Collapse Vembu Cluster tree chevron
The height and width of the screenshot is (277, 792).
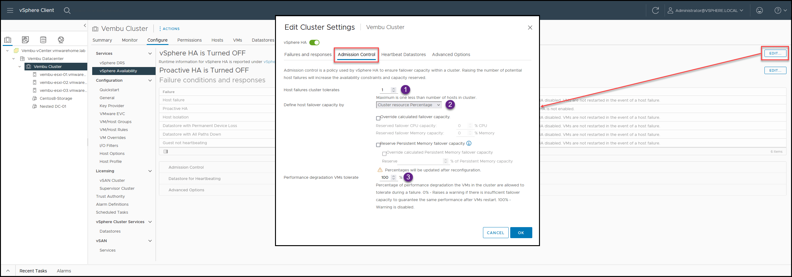[x=20, y=67]
